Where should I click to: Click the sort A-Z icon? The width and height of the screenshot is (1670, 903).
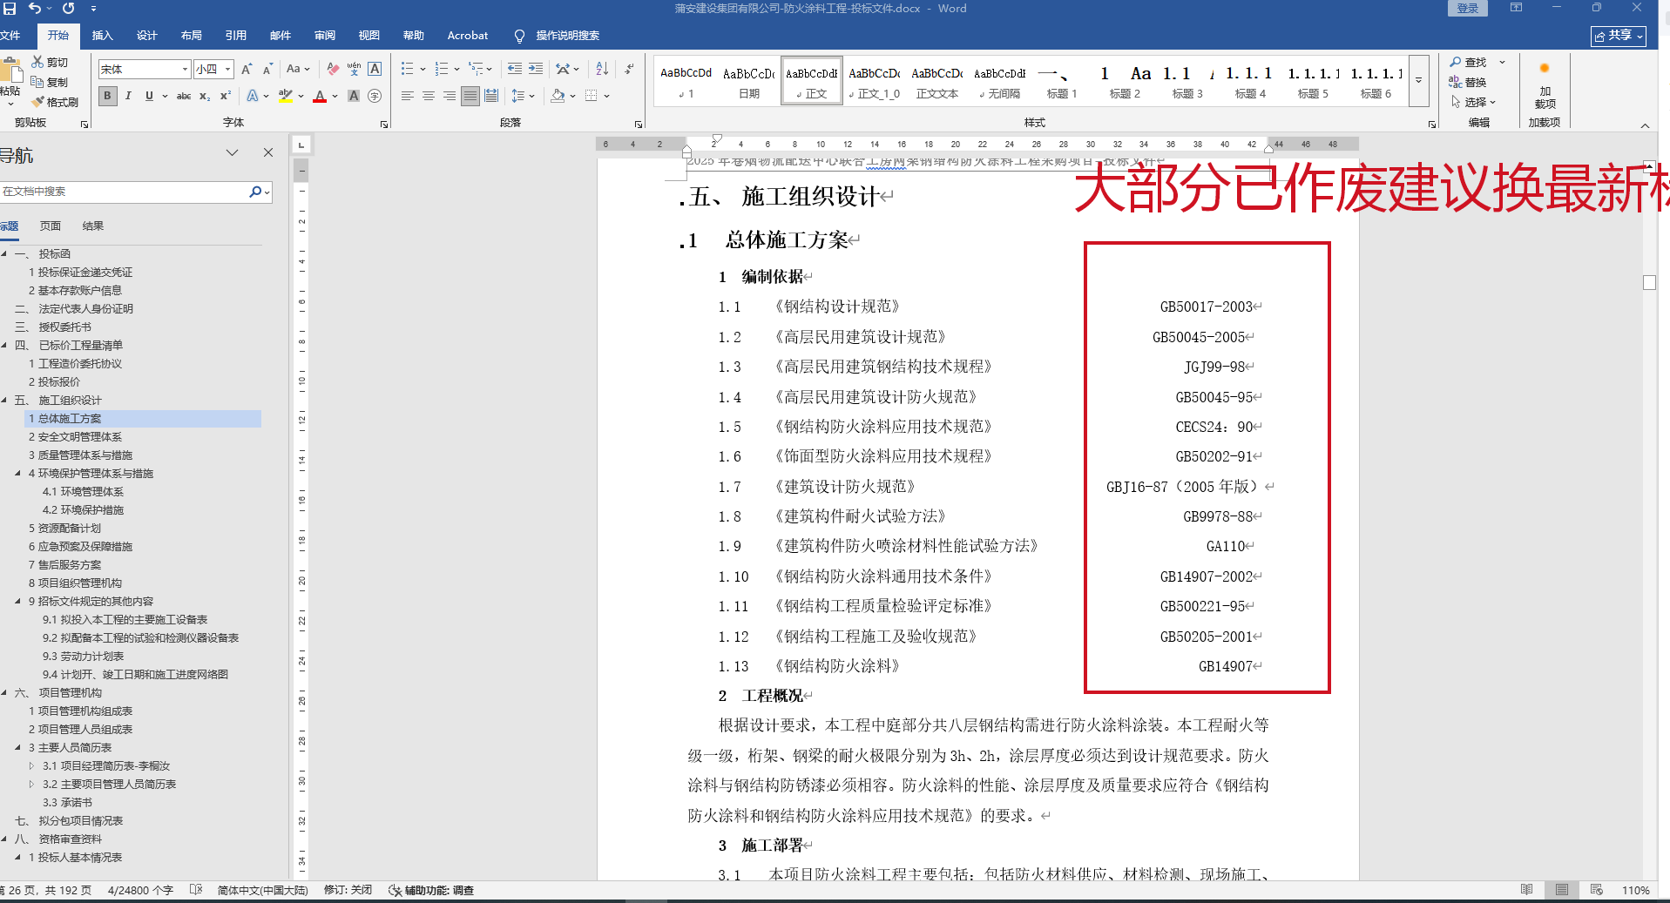(602, 69)
